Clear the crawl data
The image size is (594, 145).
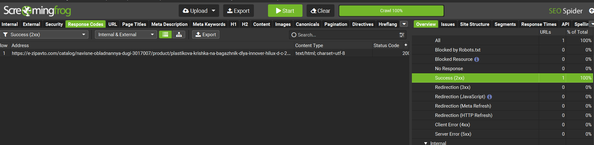320,11
